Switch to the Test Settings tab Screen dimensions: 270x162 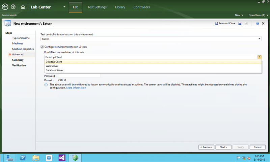(x=97, y=7)
